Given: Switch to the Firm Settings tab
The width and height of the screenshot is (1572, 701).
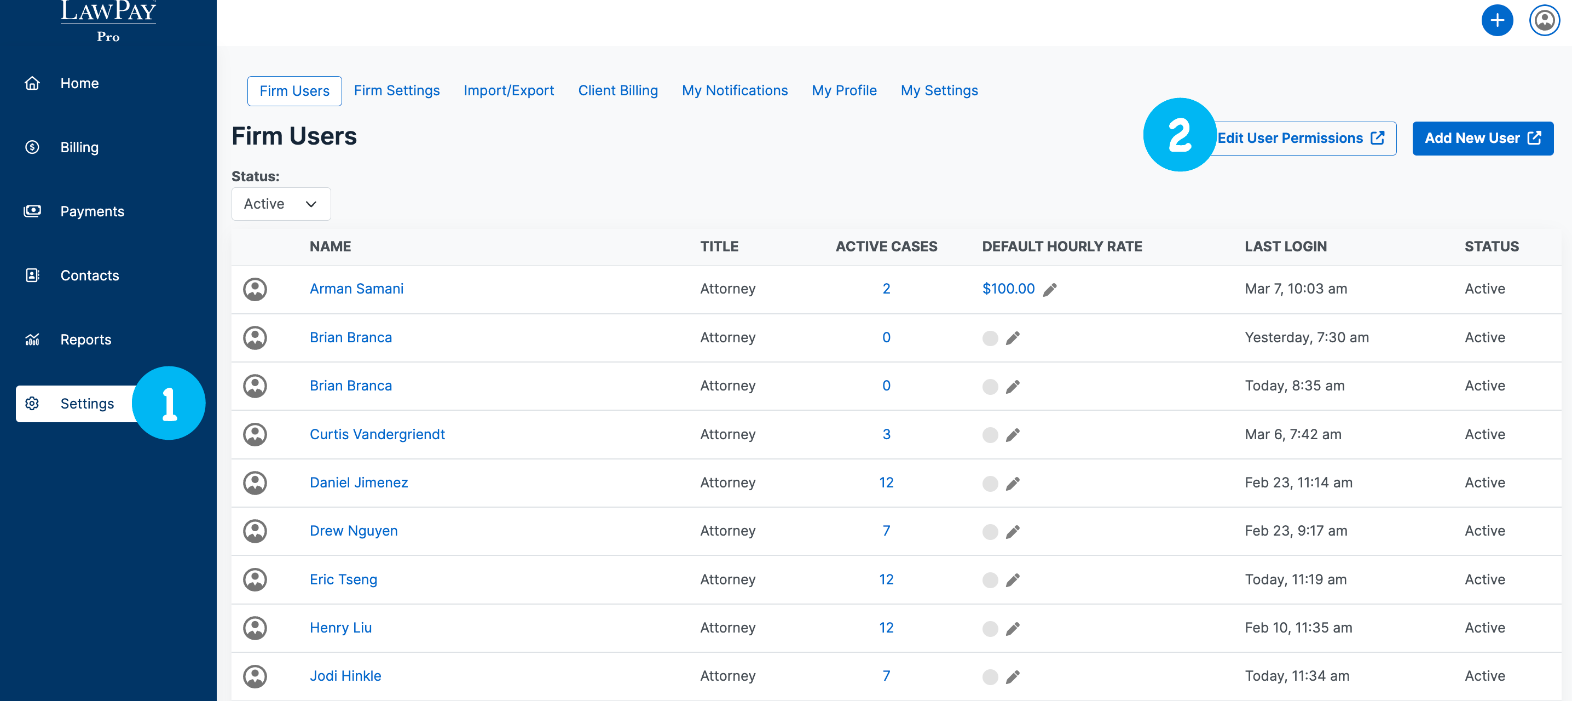Looking at the screenshot, I should (397, 91).
